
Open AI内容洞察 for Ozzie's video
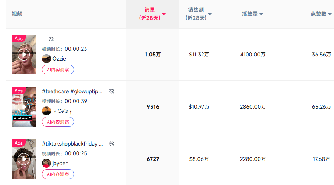[58, 70]
